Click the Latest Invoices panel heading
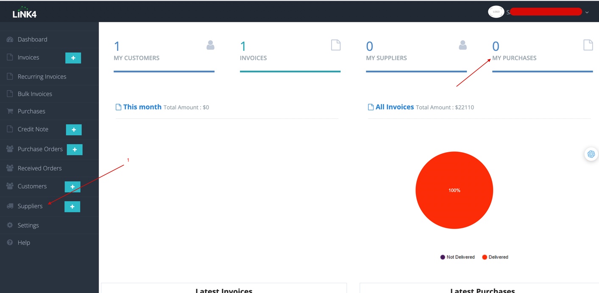 (x=224, y=290)
